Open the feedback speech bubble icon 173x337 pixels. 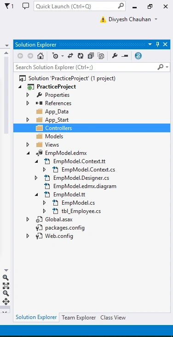(x=26, y=6)
